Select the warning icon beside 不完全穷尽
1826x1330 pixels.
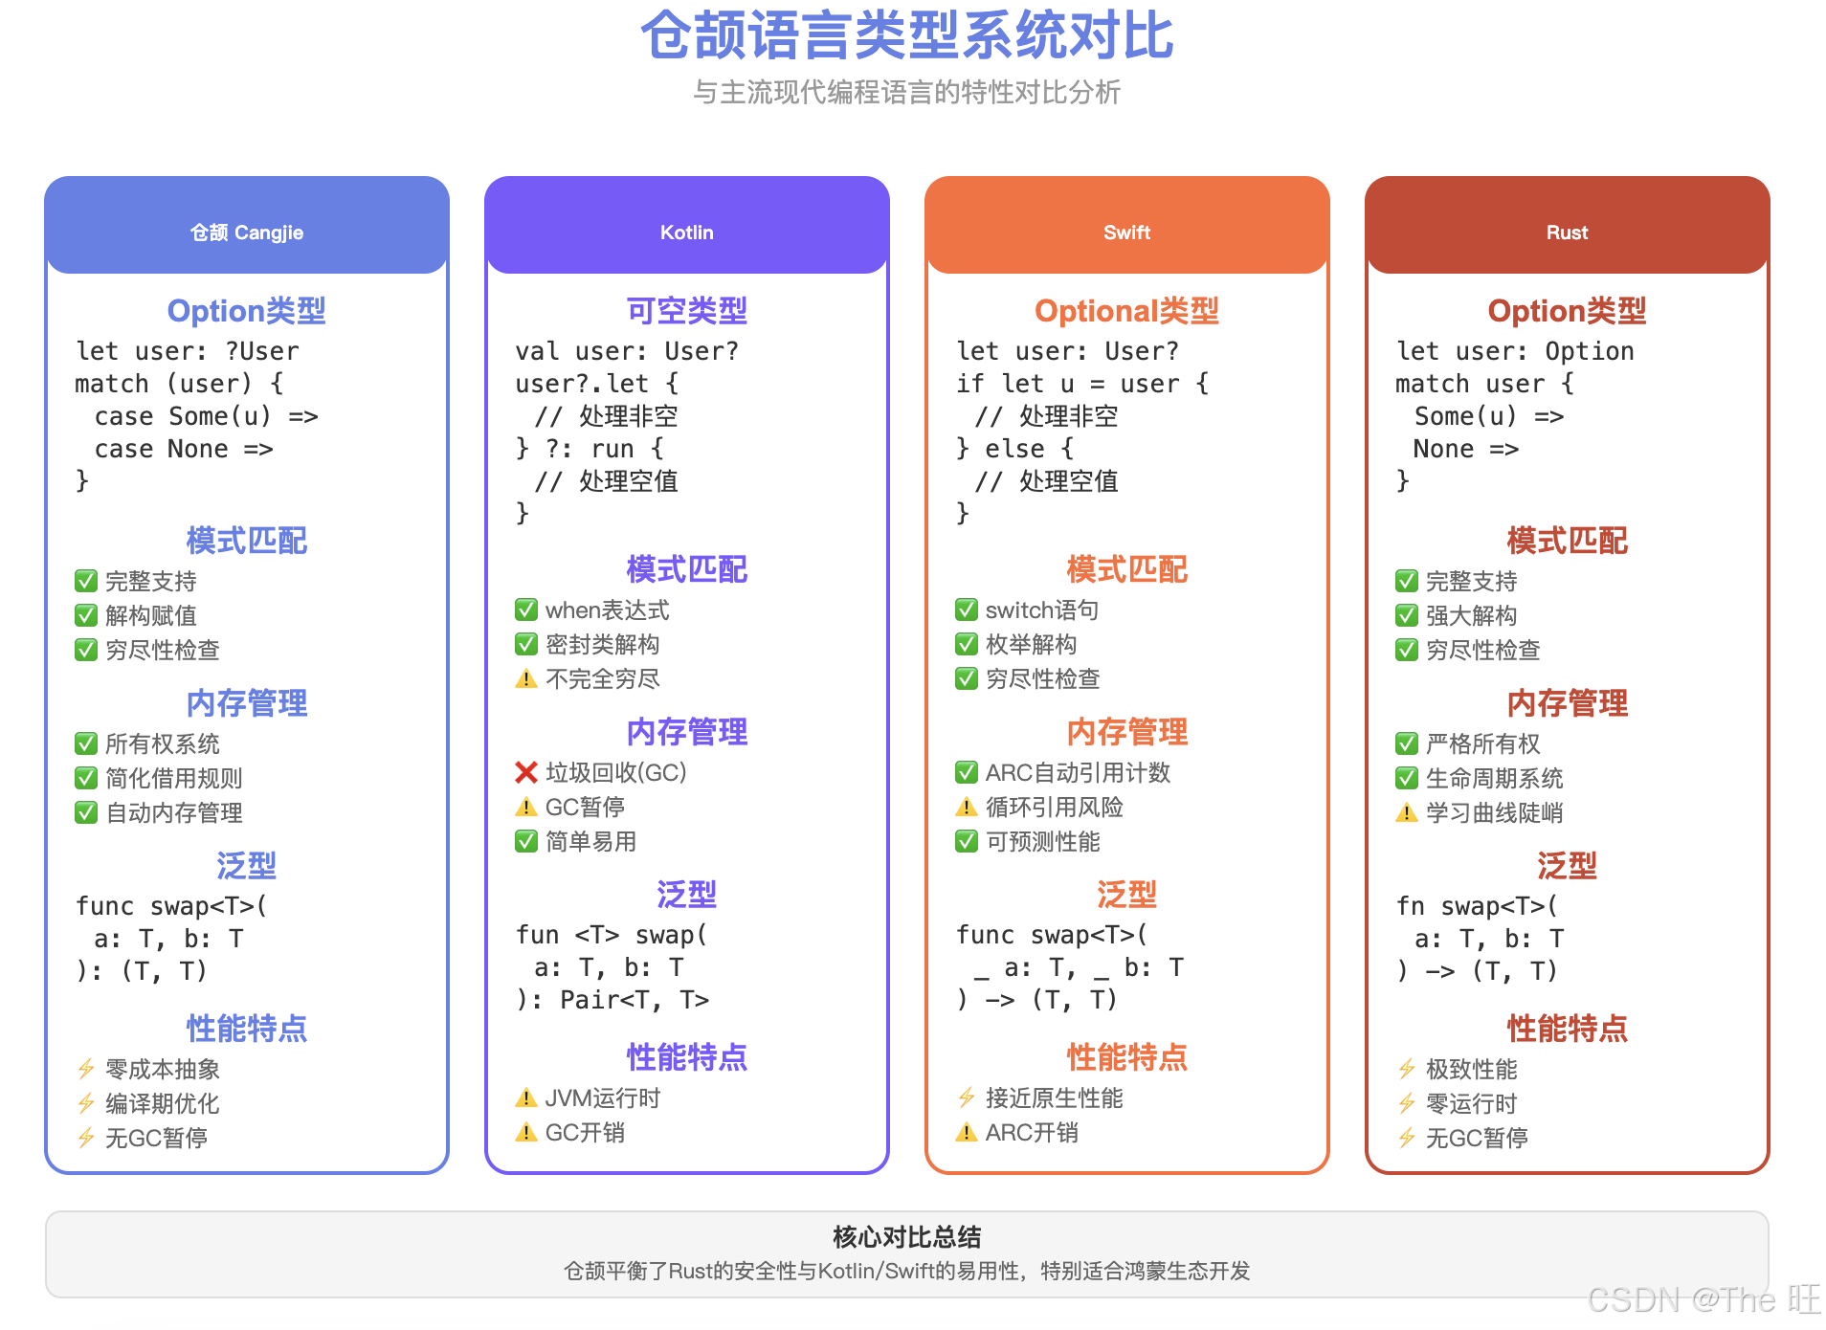click(x=526, y=678)
